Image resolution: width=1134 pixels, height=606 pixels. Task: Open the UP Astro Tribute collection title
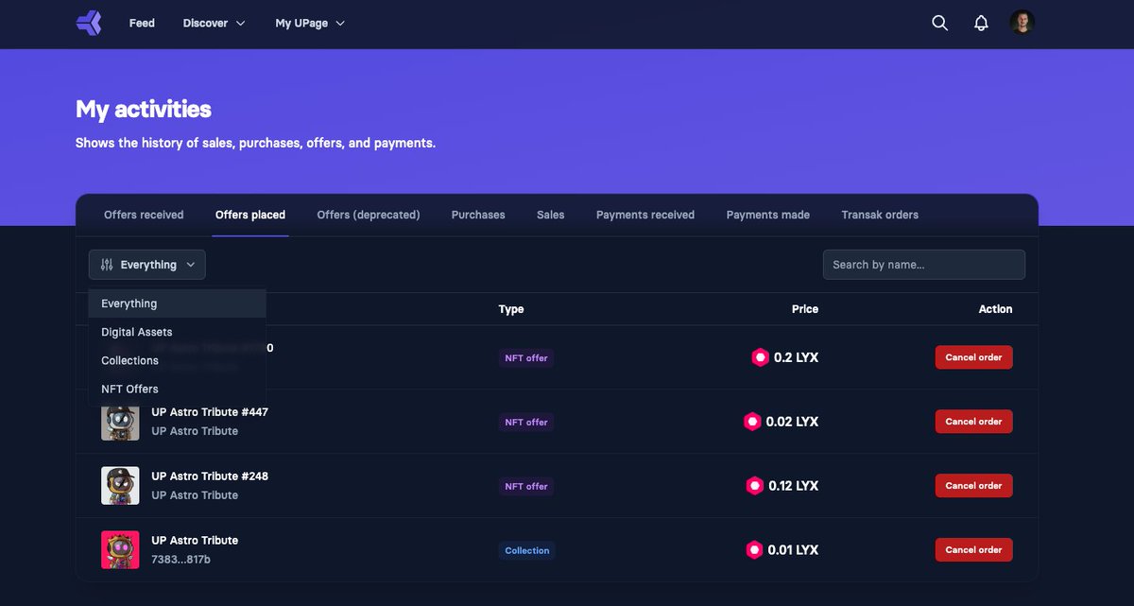click(x=195, y=541)
